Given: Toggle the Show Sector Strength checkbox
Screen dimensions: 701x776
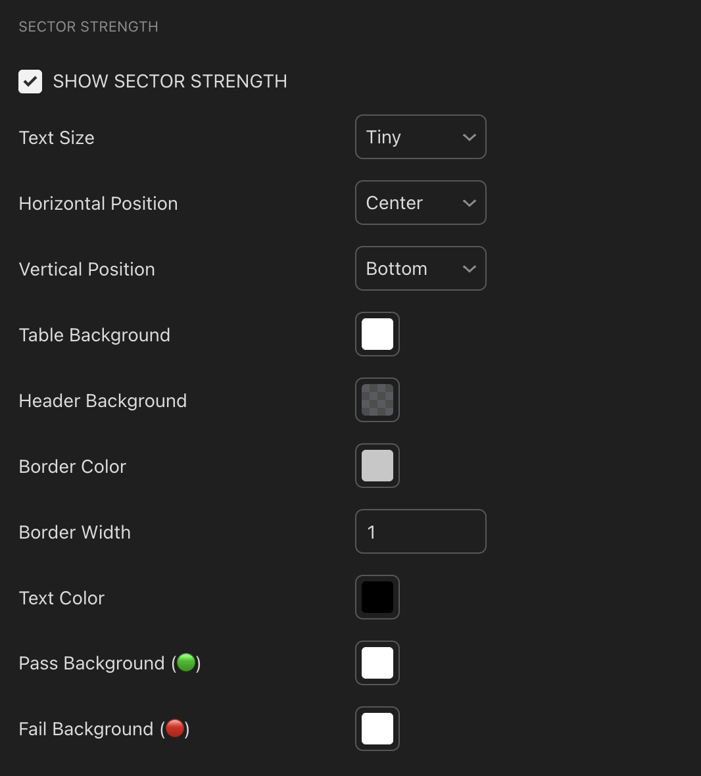Looking at the screenshot, I should click(x=30, y=82).
